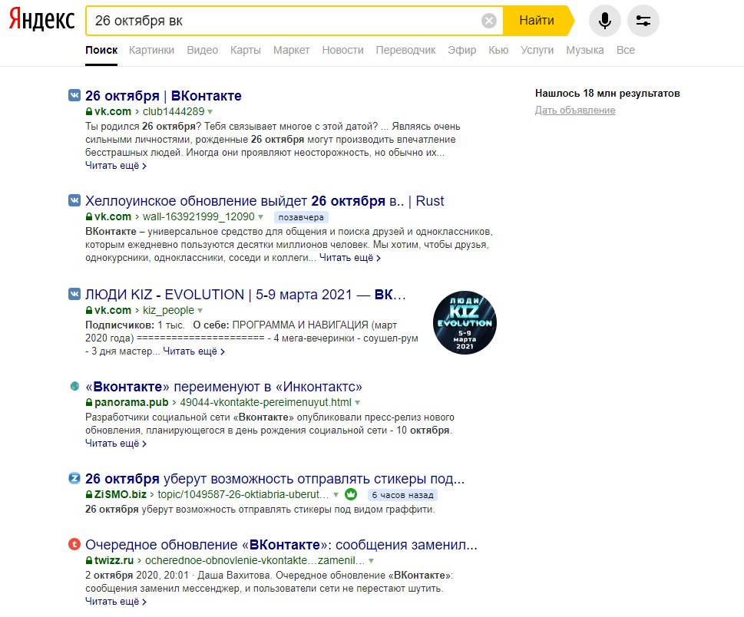Switch to the Видео tab
This screenshot has height=617, width=744.
(x=202, y=51)
